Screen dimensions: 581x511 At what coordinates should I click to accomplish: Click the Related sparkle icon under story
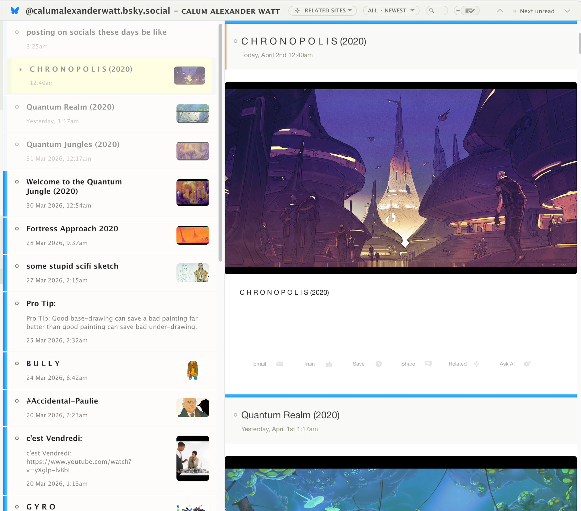click(x=477, y=364)
